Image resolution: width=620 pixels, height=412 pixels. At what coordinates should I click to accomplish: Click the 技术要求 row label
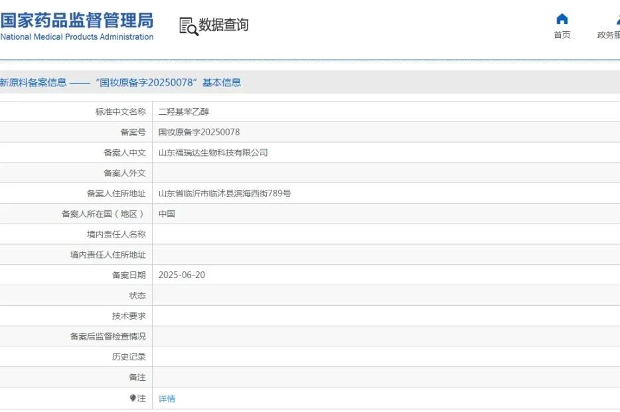(129, 316)
